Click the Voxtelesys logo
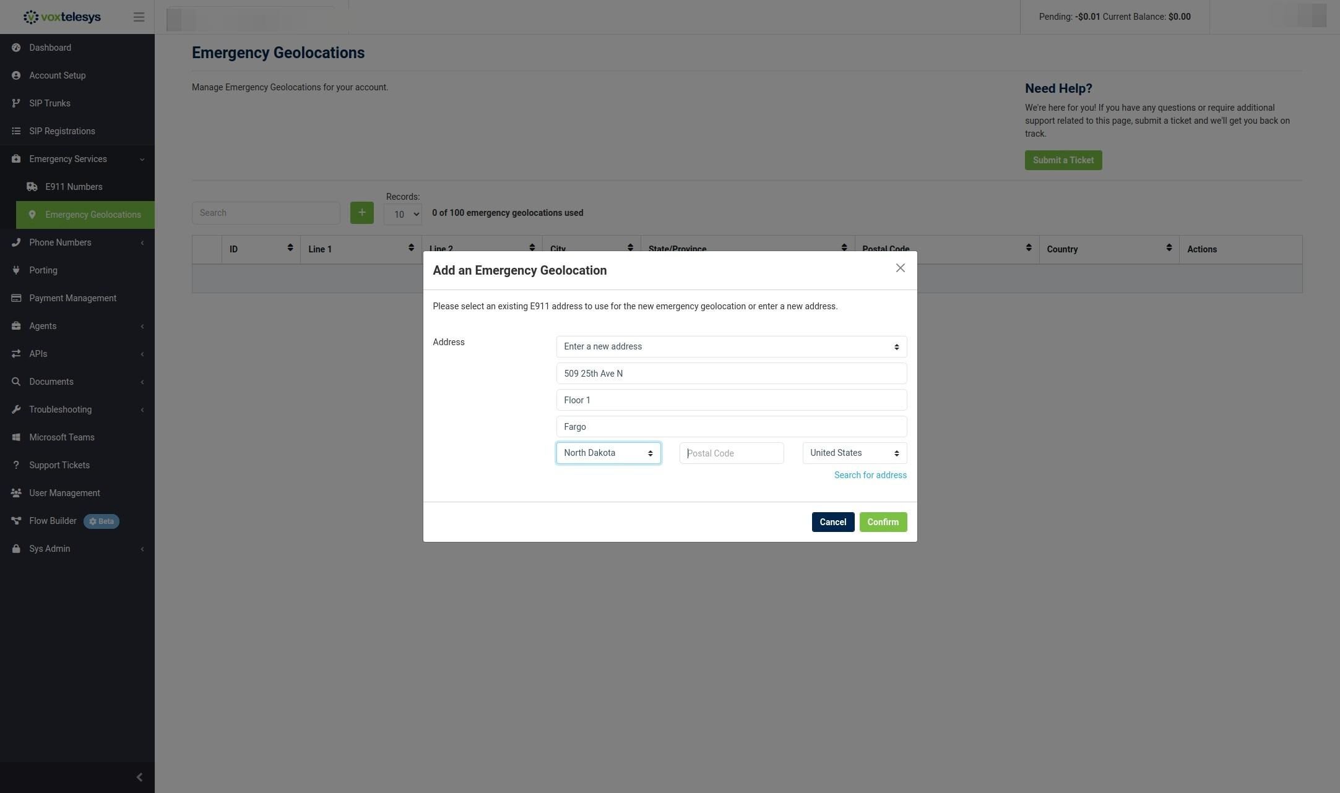The image size is (1340, 793). pos(62,17)
